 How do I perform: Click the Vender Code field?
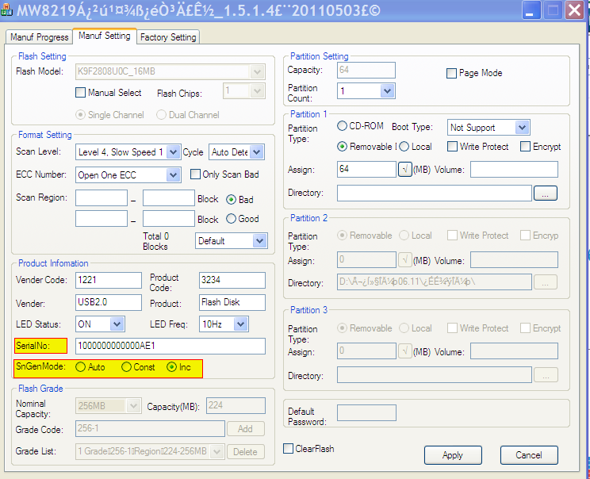click(x=109, y=280)
